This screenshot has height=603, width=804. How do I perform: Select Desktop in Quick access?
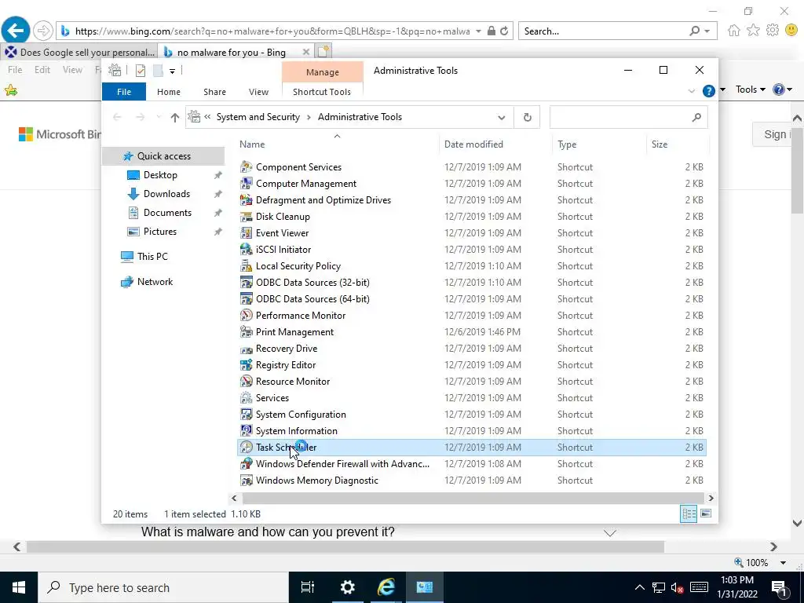coord(160,175)
